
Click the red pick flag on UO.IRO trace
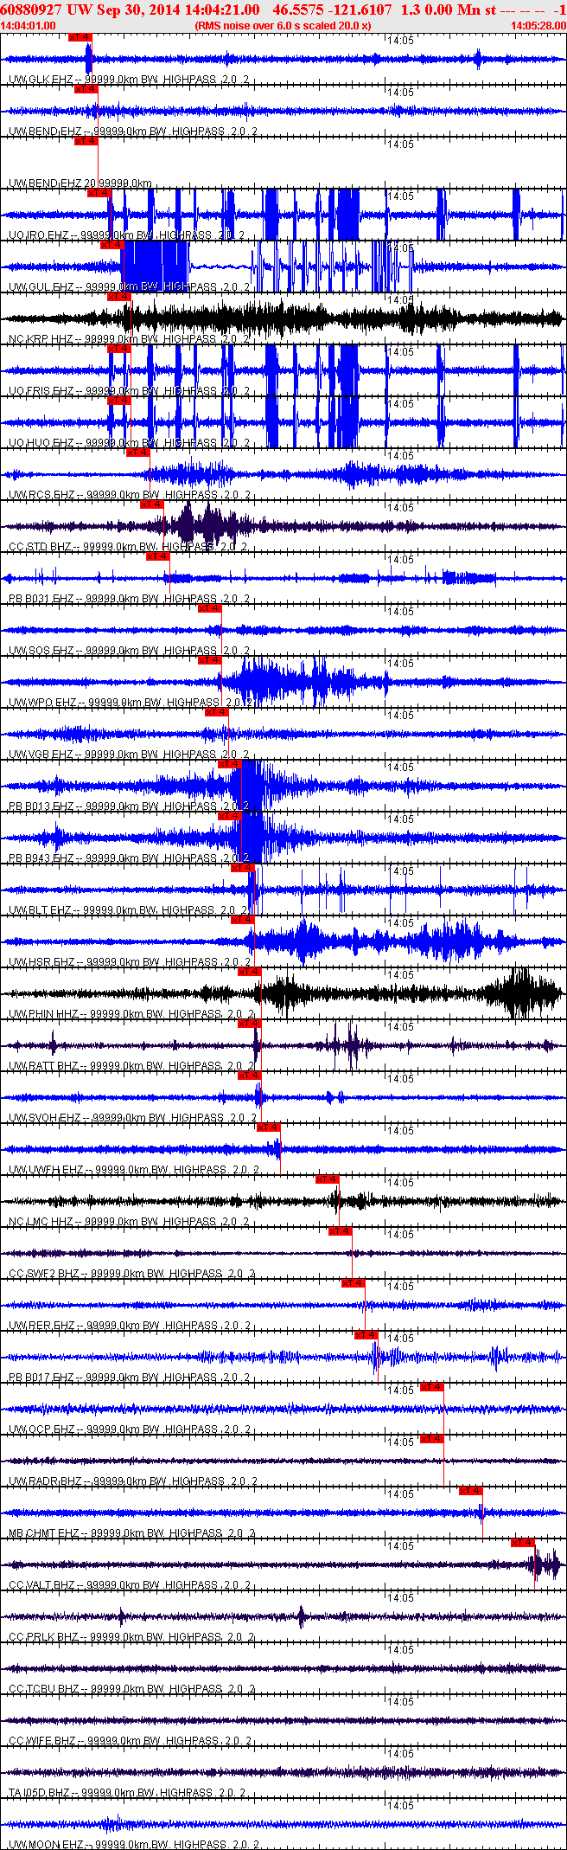coord(99,193)
